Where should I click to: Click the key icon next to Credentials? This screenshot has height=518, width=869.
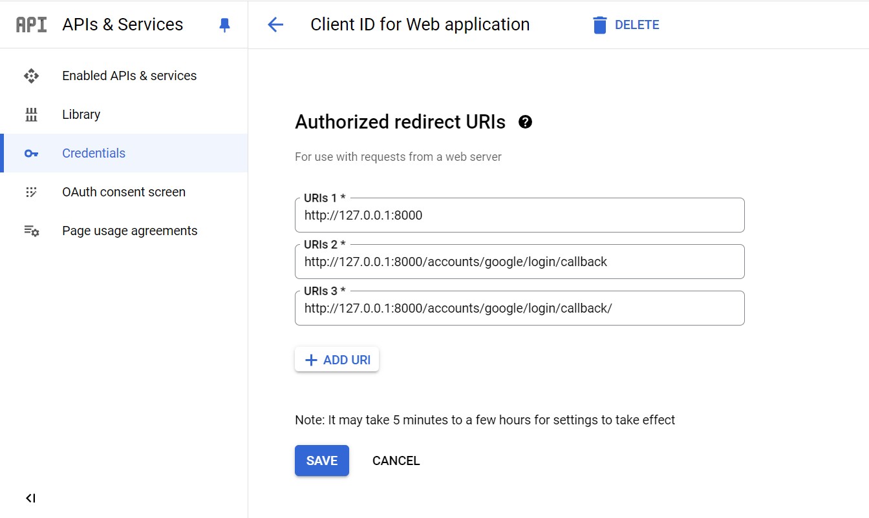[x=31, y=153]
